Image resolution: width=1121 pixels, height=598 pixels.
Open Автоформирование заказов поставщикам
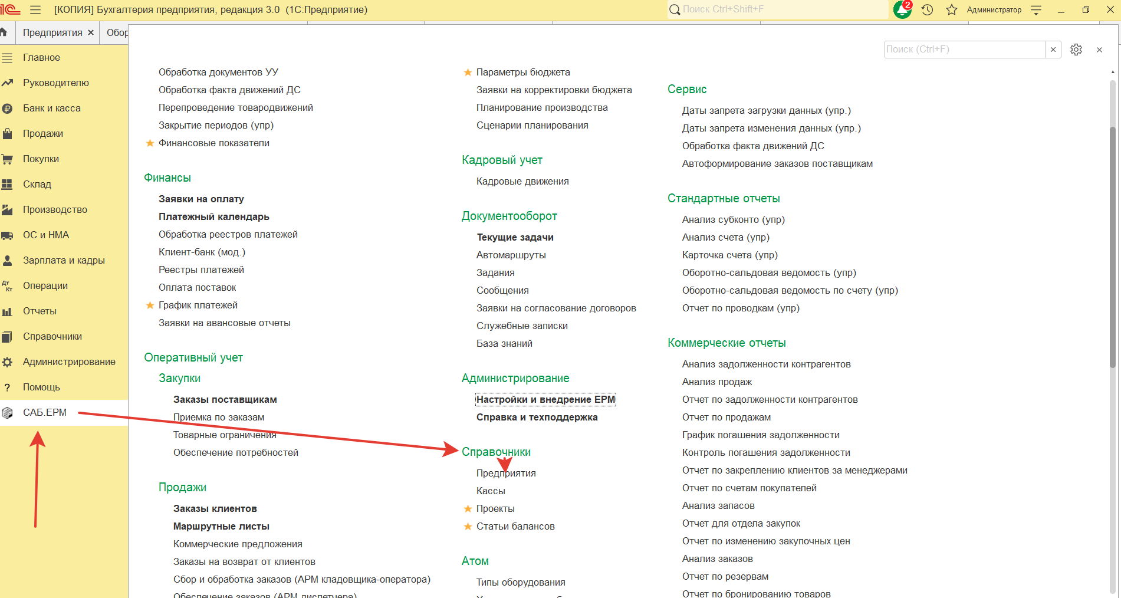pos(777,164)
